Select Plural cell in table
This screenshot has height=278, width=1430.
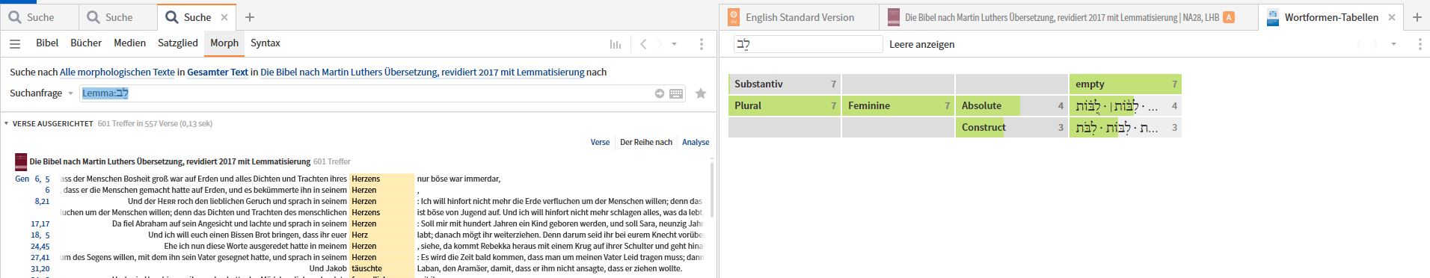(785, 105)
